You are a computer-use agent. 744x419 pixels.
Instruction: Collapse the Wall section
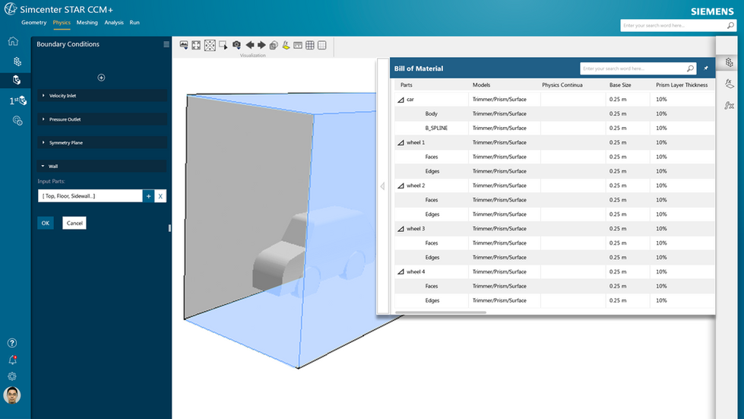(102, 166)
